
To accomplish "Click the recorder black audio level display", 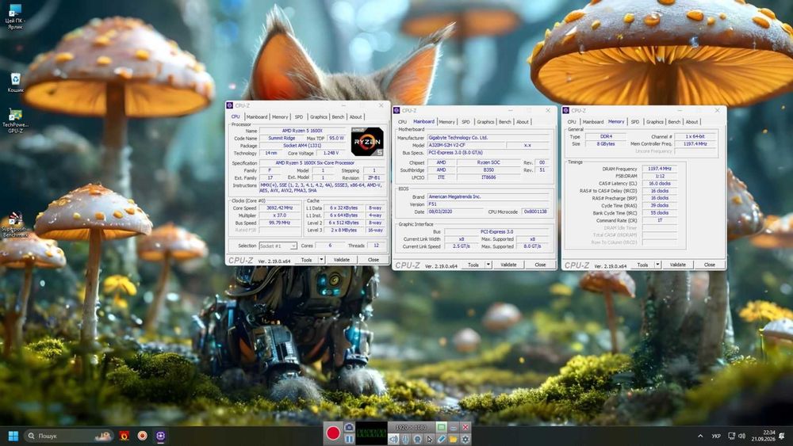I will (372, 433).
